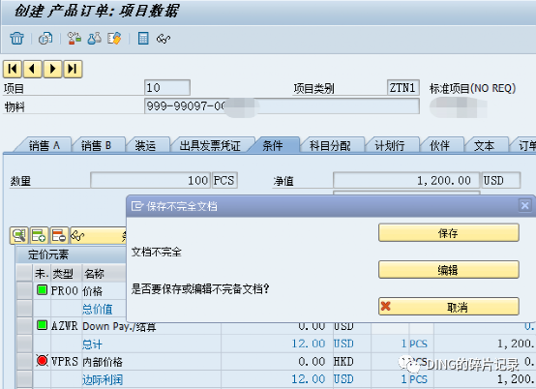Click the 净值 field showing 1,200.00
Viewport: 536px width, 389px height.
(406, 180)
